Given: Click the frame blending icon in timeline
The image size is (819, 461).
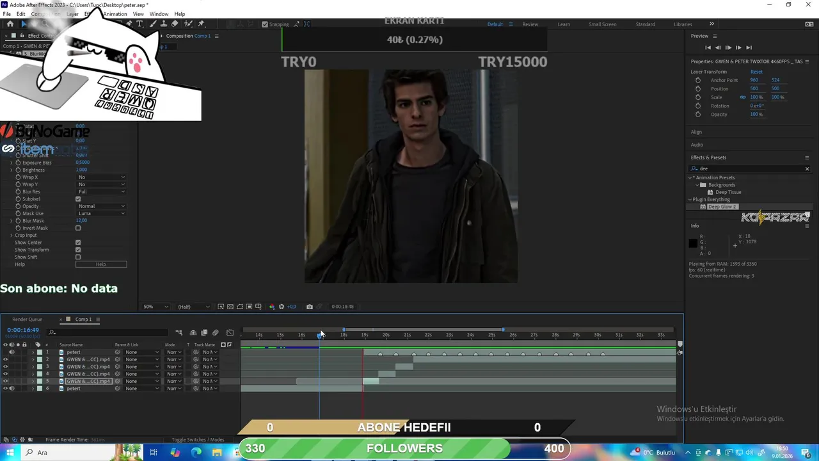Looking at the screenshot, I should [x=204, y=332].
